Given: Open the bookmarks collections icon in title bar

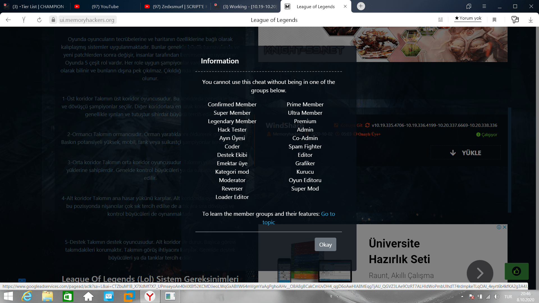Looking at the screenshot, I should click(x=469, y=6).
